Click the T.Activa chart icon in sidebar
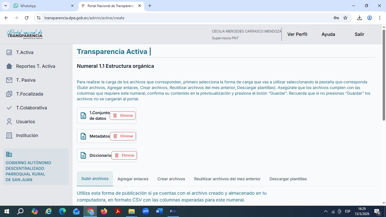Image resolution: width=386 pixels, height=217 pixels. [9, 52]
